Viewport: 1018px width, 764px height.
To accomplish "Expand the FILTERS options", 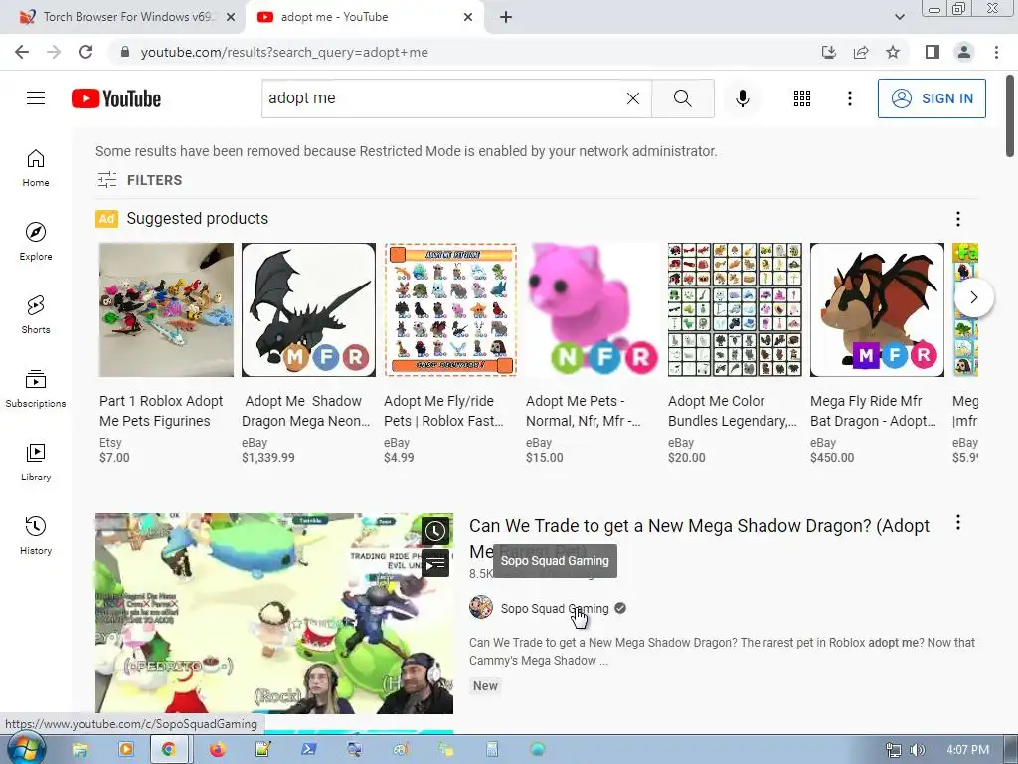I will 139,180.
